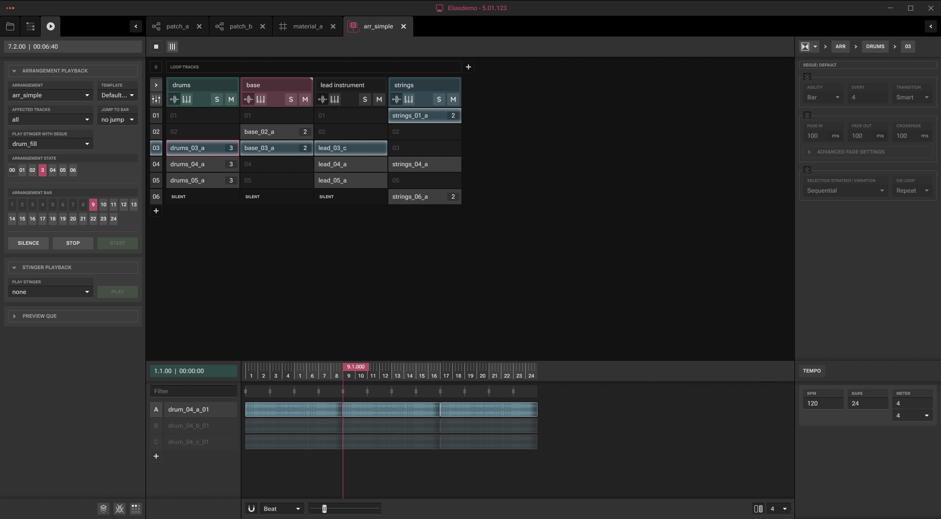Select the audio waveform icon on drums track
The height and width of the screenshot is (519, 941).
[x=174, y=99]
